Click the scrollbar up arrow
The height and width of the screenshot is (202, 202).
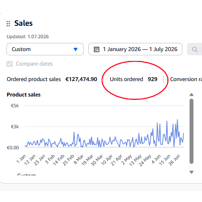tap(191, 95)
